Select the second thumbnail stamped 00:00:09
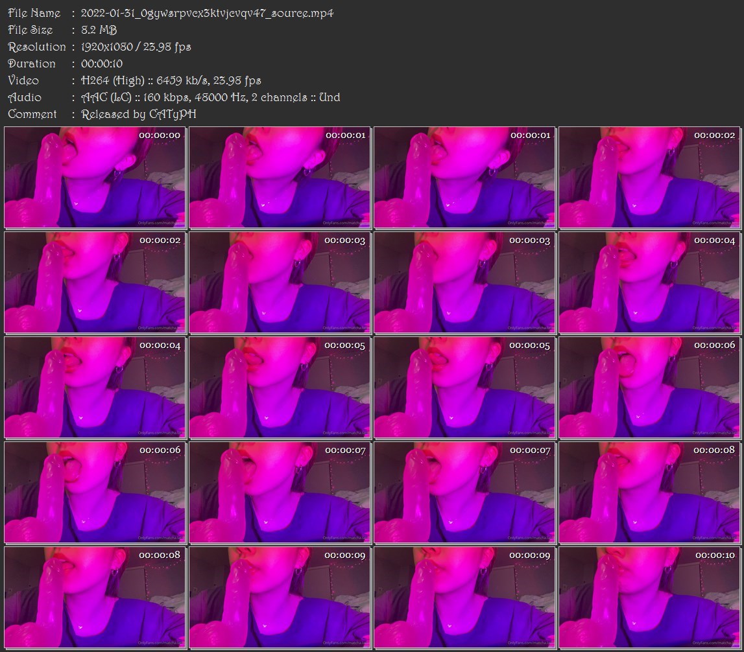 click(x=464, y=598)
